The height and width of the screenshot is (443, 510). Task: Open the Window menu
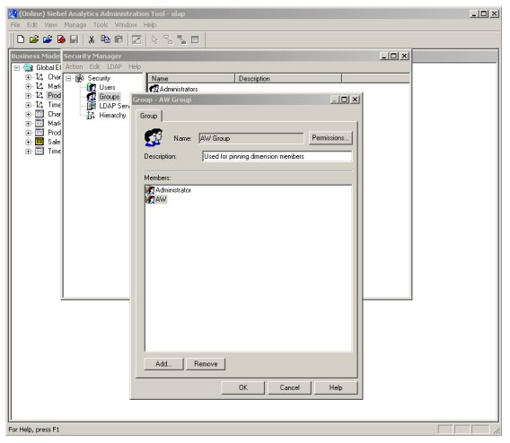(126, 25)
